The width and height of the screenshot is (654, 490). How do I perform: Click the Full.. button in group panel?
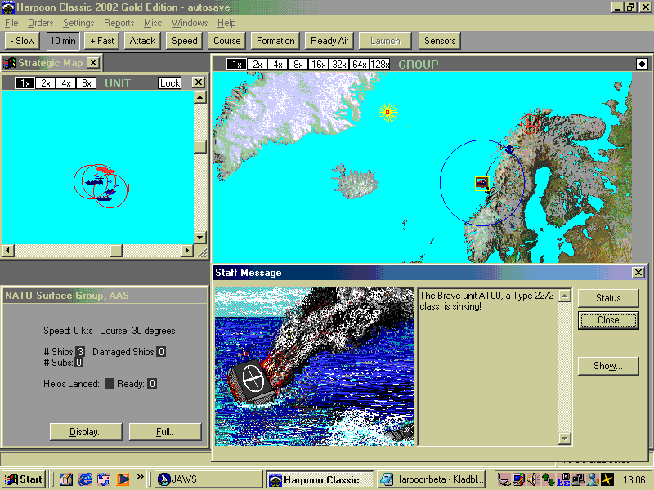pyautogui.click(x=165, y=432)
